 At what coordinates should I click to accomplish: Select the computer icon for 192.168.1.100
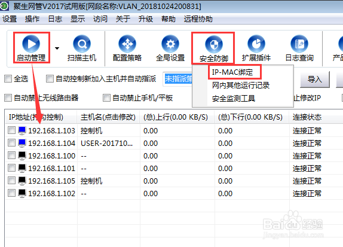22,155
